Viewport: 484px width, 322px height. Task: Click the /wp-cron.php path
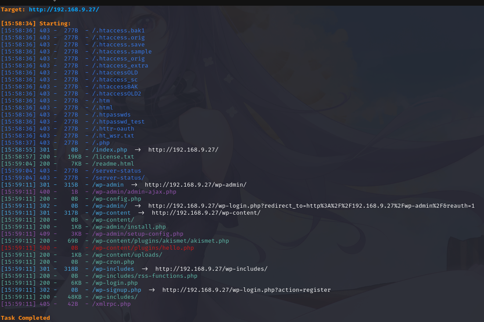pos(113,262)
